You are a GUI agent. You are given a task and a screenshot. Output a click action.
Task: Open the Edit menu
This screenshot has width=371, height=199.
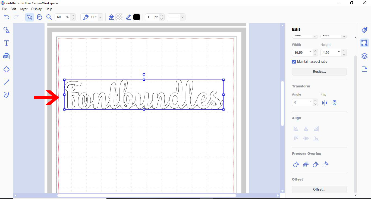tap(13, 9)
